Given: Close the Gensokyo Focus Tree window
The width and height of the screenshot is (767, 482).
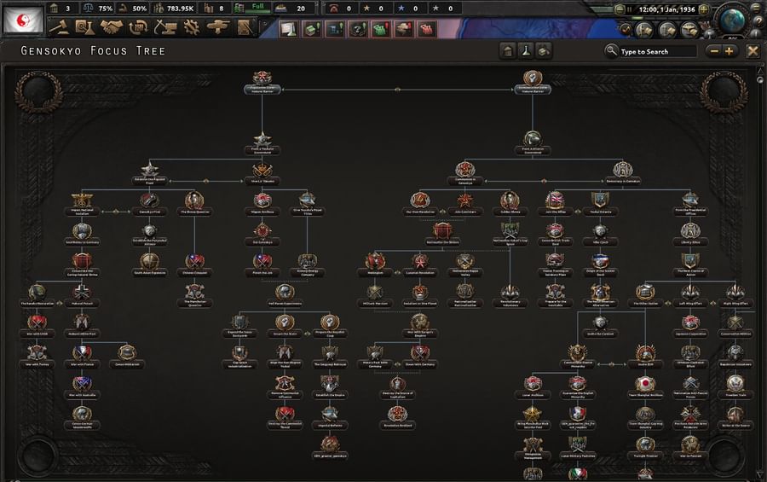Looking at the screenshot, I should tap(753, 51).
